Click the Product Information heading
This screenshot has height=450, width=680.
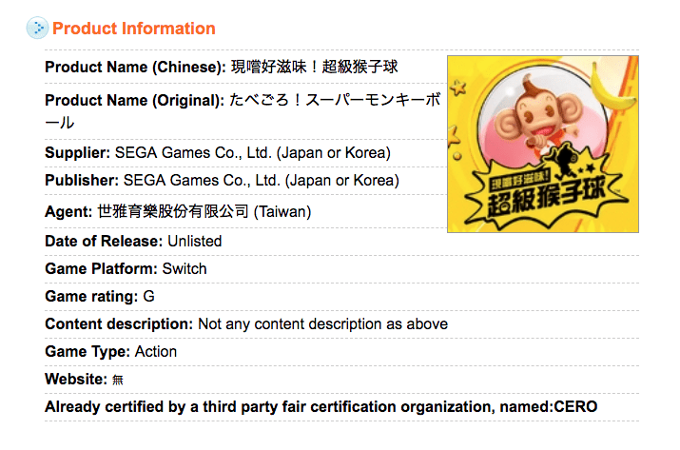coord(134,29)
